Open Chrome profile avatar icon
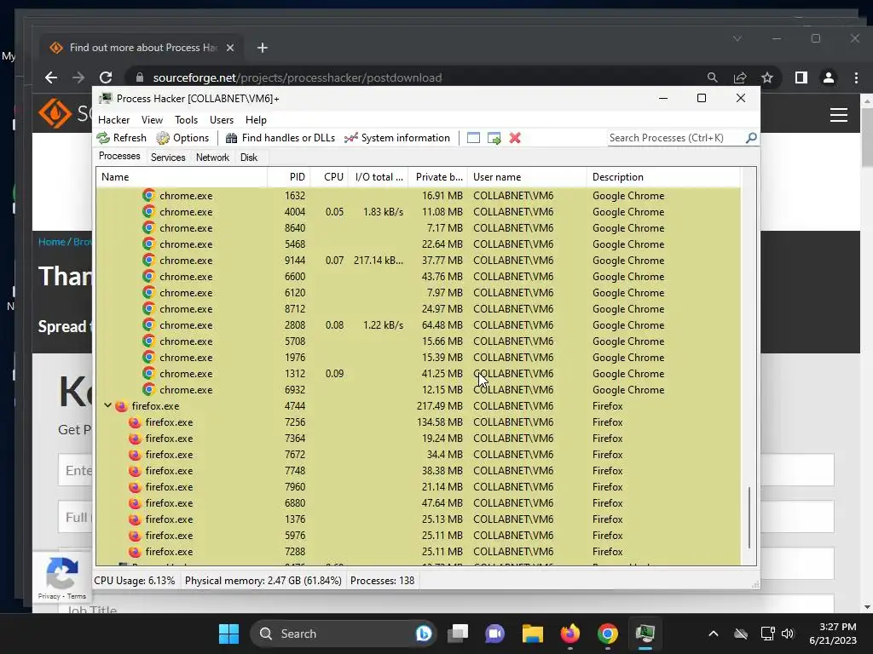Image resolution: width=873 pixels, height=654 pixels. point(829,77)
